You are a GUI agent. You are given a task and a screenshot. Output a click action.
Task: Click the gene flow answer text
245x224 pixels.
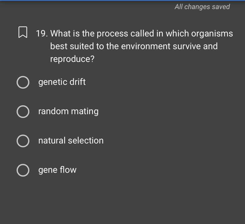tap(57, 170)
